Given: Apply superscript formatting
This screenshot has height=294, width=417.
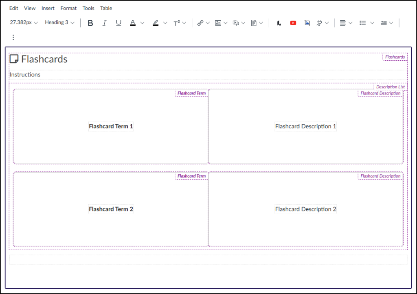Looking at the screenshot, I should click(x=176, y=23).
